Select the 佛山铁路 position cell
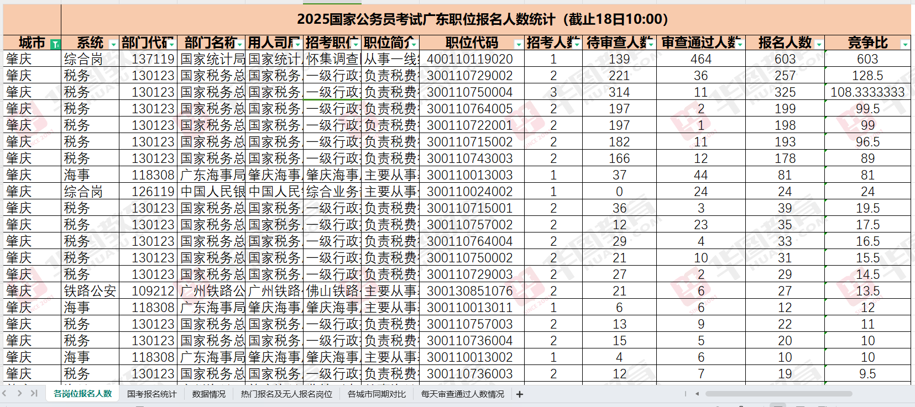915x407 pixels. point(332,291)
